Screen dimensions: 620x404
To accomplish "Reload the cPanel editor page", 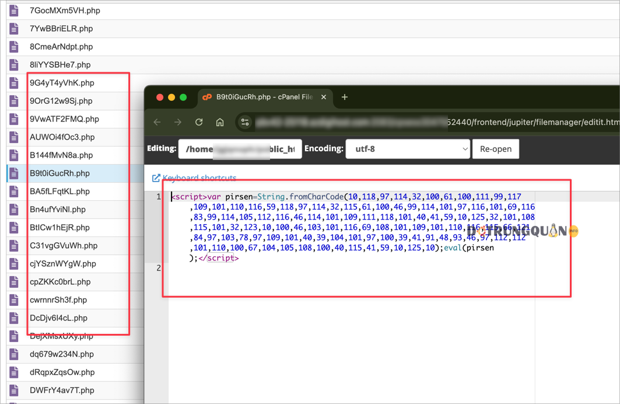I will (x=199, y=122).
